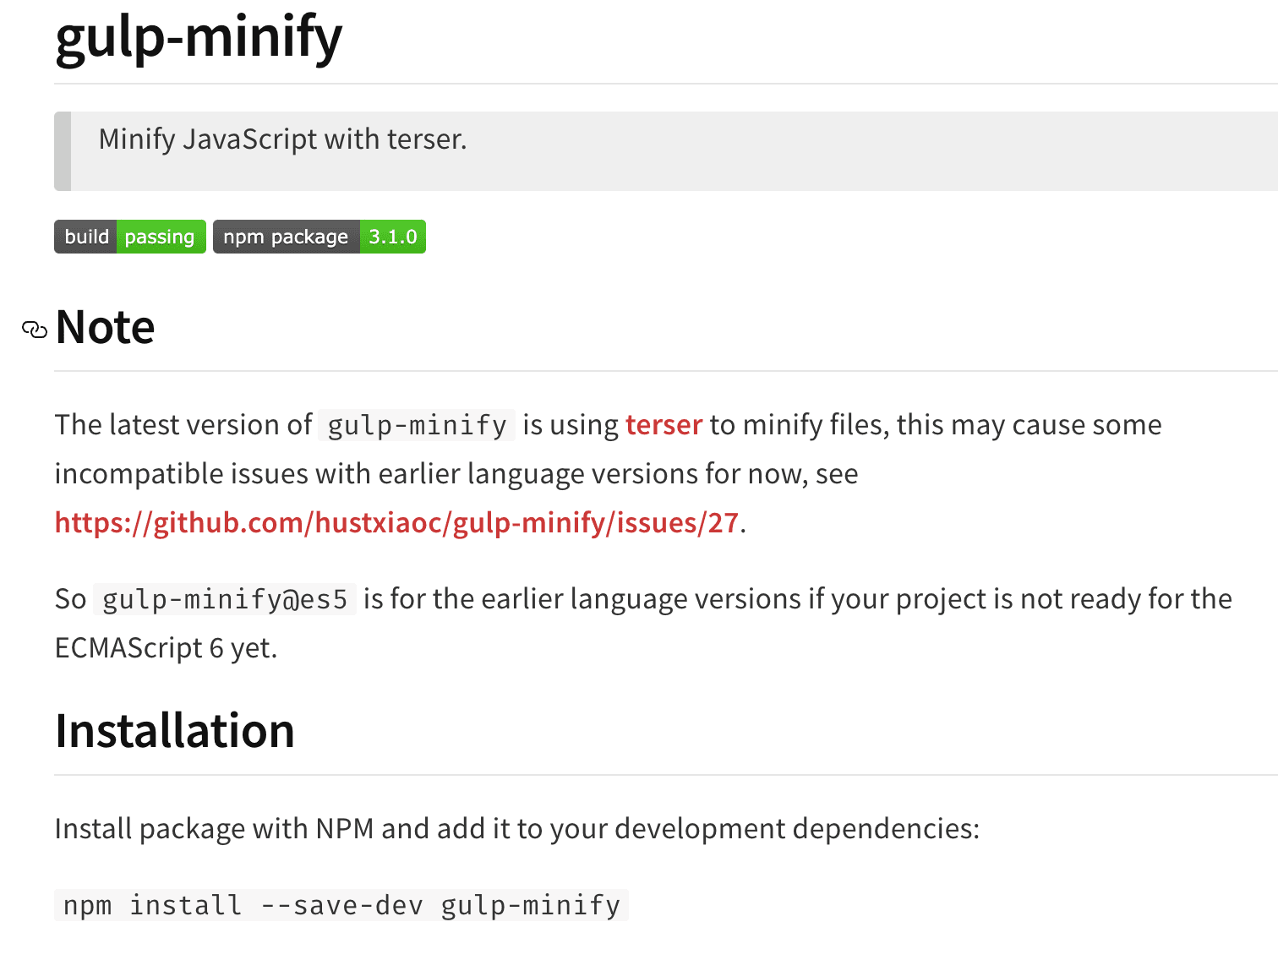Click the anchor link icon beside Note heading
This screenshot has width=1278, height=960.
tap(34, 330)
